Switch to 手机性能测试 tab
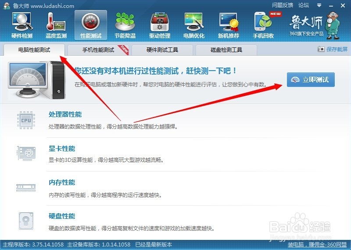This screenshot has width=351, height=250. point(98,50)
